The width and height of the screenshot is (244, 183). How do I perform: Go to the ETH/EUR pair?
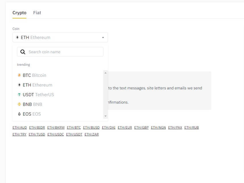[125, 128]
